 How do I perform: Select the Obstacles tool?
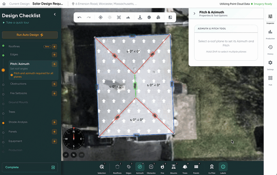[x=151, y=169]
